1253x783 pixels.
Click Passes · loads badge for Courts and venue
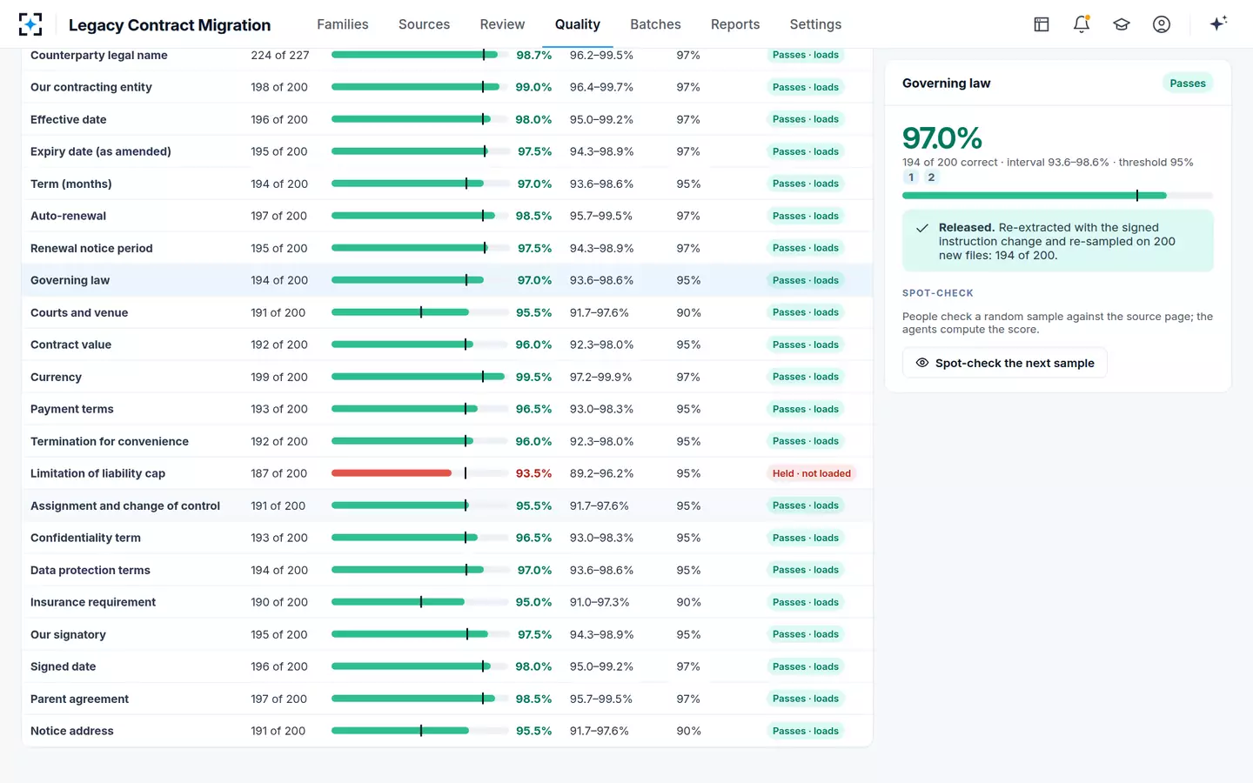pos(806,312)
